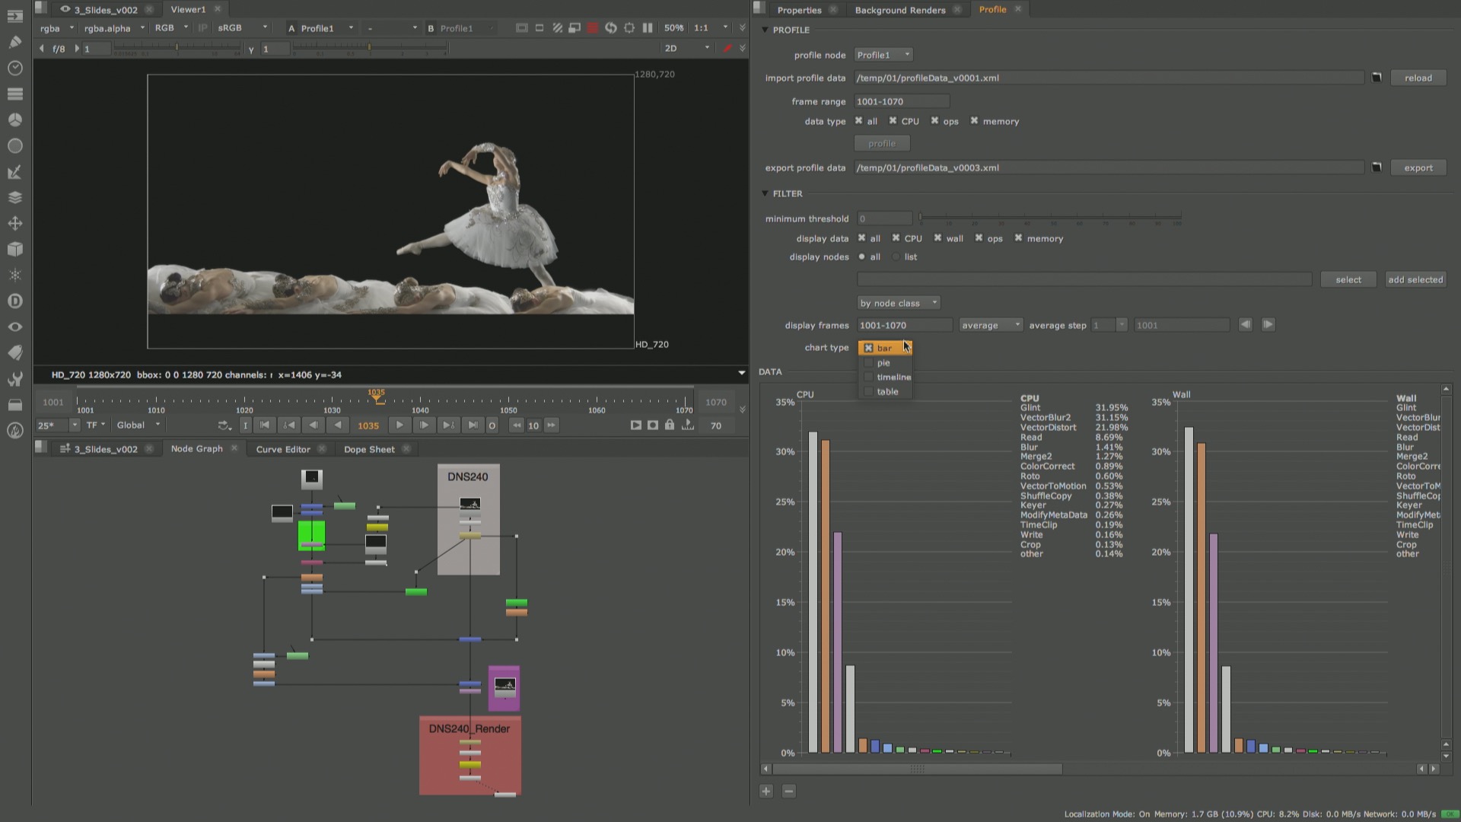Click the reload button for profile data
Image resolution: width=1461 pixels, height=822 pixels.
click(1417, 78)
